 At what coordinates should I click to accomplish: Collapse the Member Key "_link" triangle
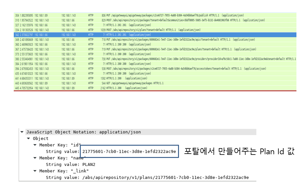click(35, 171)
